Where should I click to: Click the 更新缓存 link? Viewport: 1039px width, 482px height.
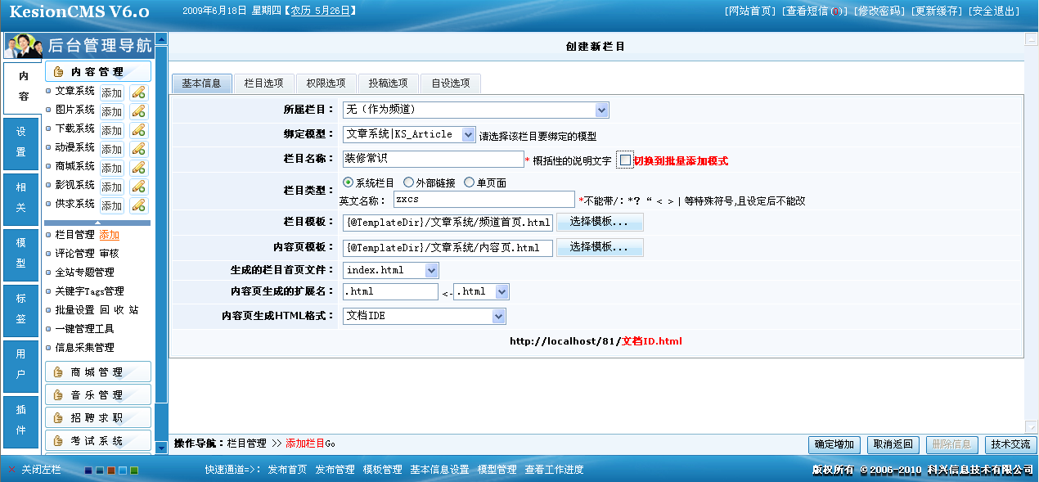[x=937, y=11]
